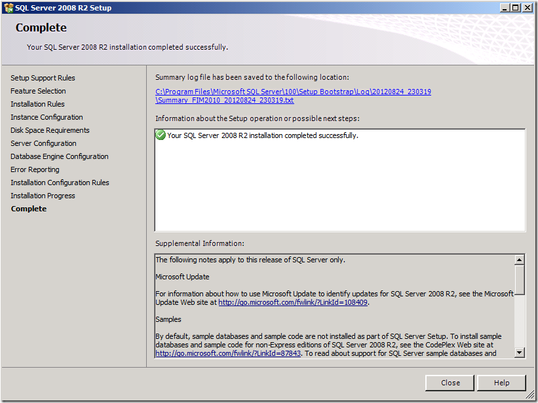This screenshot has height=403, width=538.
Task: Click 'The following notes apply' text line
Action: pyautogui.click(x=250, y=260)
